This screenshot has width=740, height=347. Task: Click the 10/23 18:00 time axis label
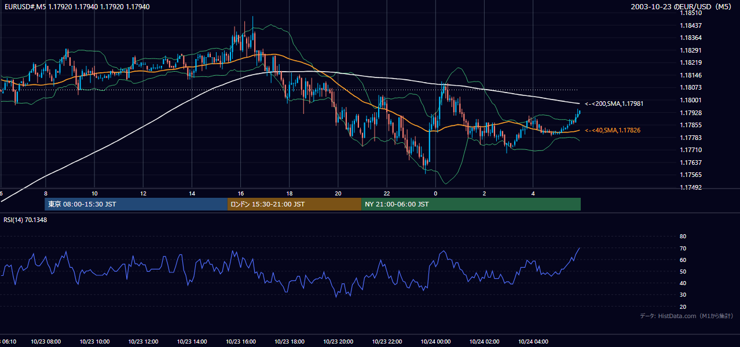click(290, 342)
